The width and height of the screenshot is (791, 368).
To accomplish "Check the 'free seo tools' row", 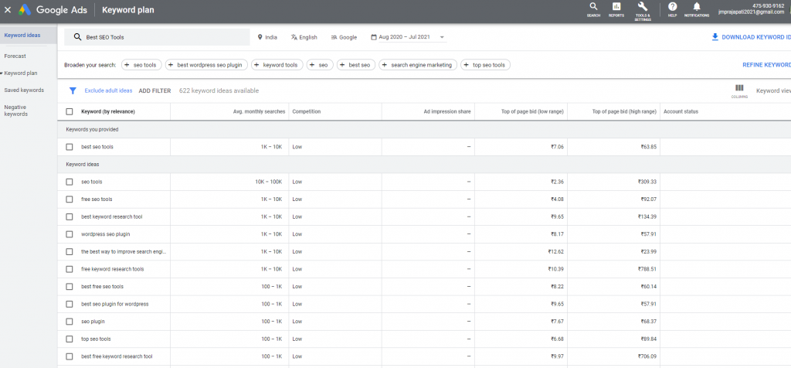I will 69,199.
